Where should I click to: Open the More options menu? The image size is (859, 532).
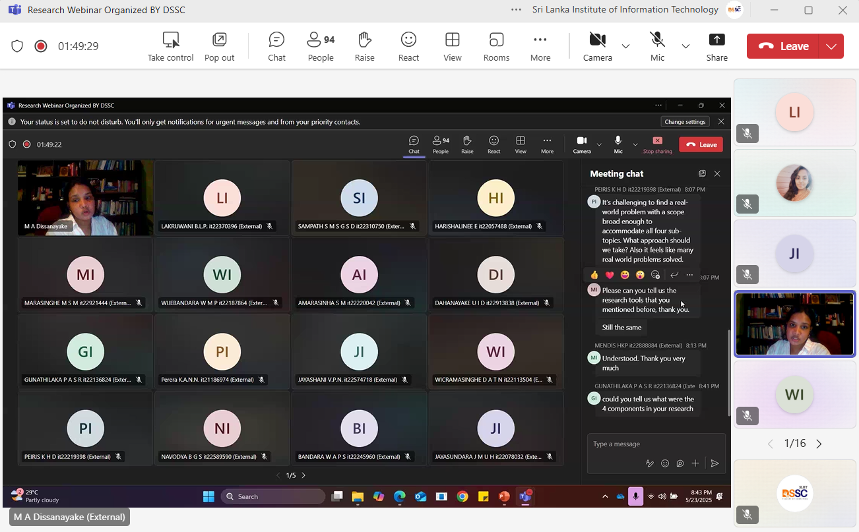point(540,46)
